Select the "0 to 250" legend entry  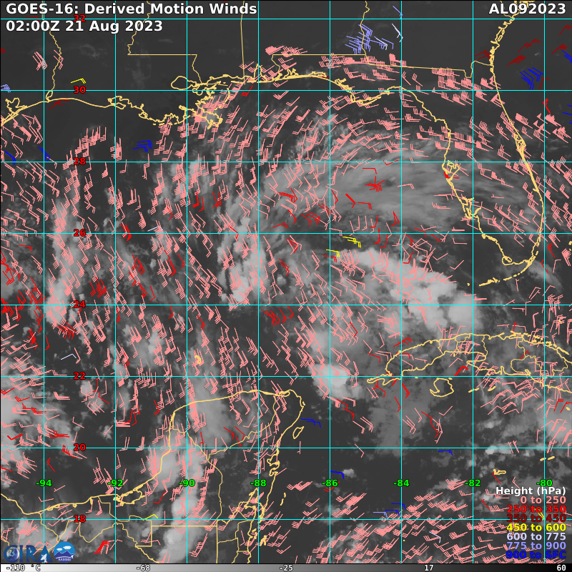coord(543,500)
